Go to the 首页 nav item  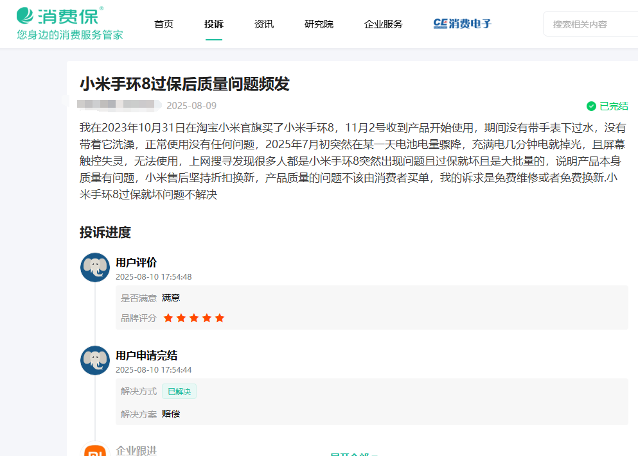tap(164, 24)
